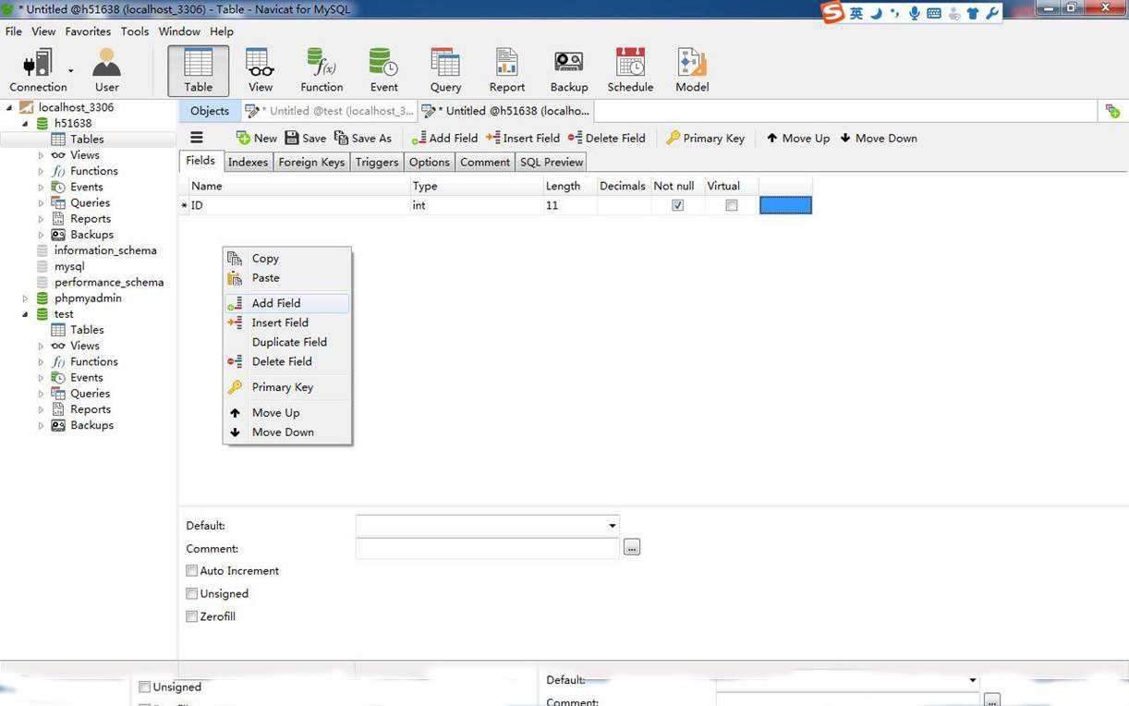
Task: Click Primary Key in the designer toolbar
Action: pos(705,138)
